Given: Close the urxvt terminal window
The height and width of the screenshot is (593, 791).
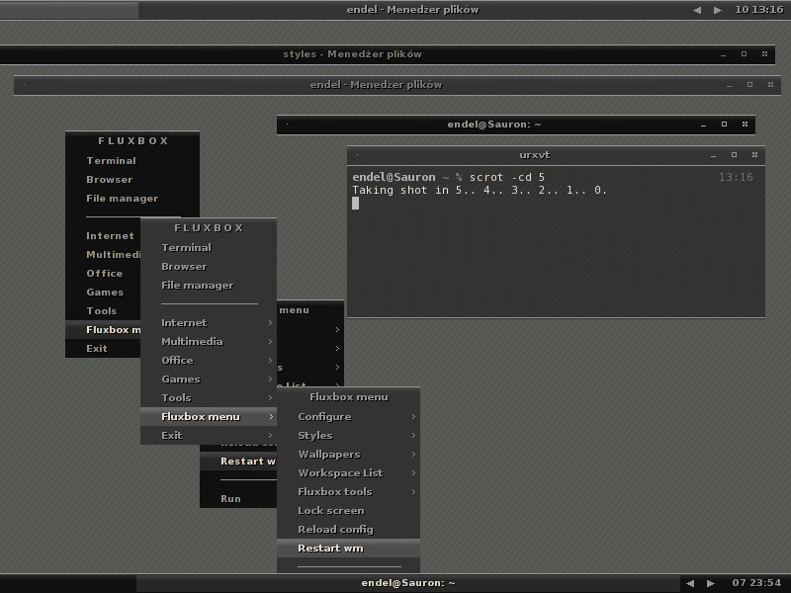Looking at the screenshot, I should (754, 155).
